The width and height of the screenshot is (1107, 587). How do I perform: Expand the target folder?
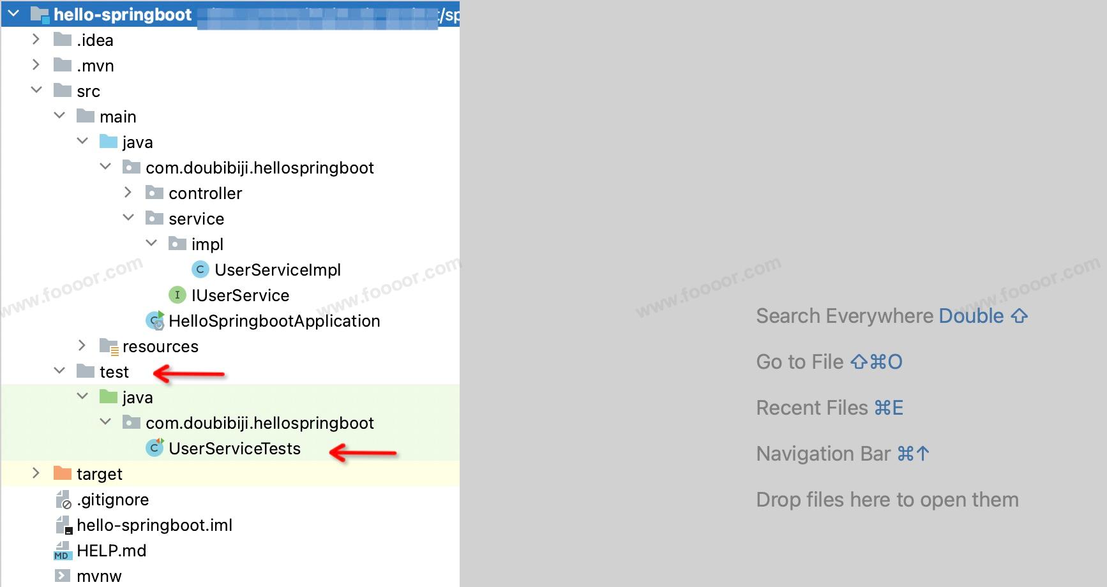36,473
